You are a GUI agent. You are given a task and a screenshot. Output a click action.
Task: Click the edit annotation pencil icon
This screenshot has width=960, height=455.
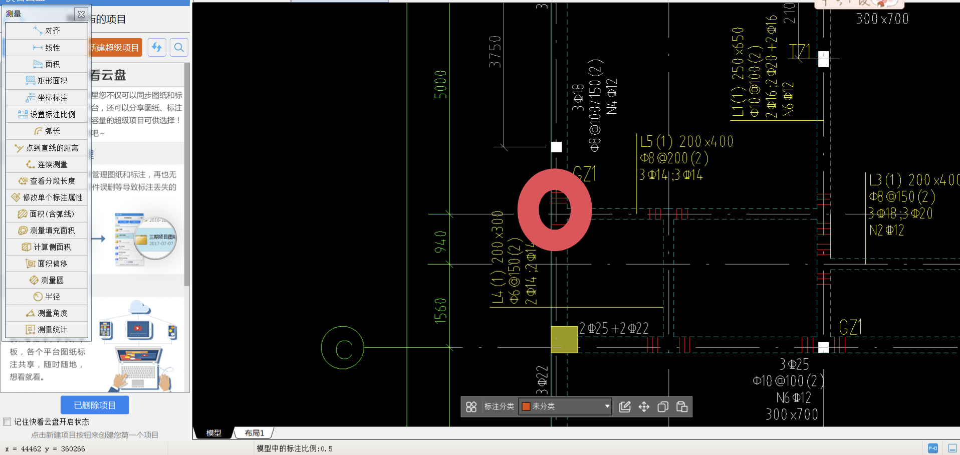[x=625, y=406]
